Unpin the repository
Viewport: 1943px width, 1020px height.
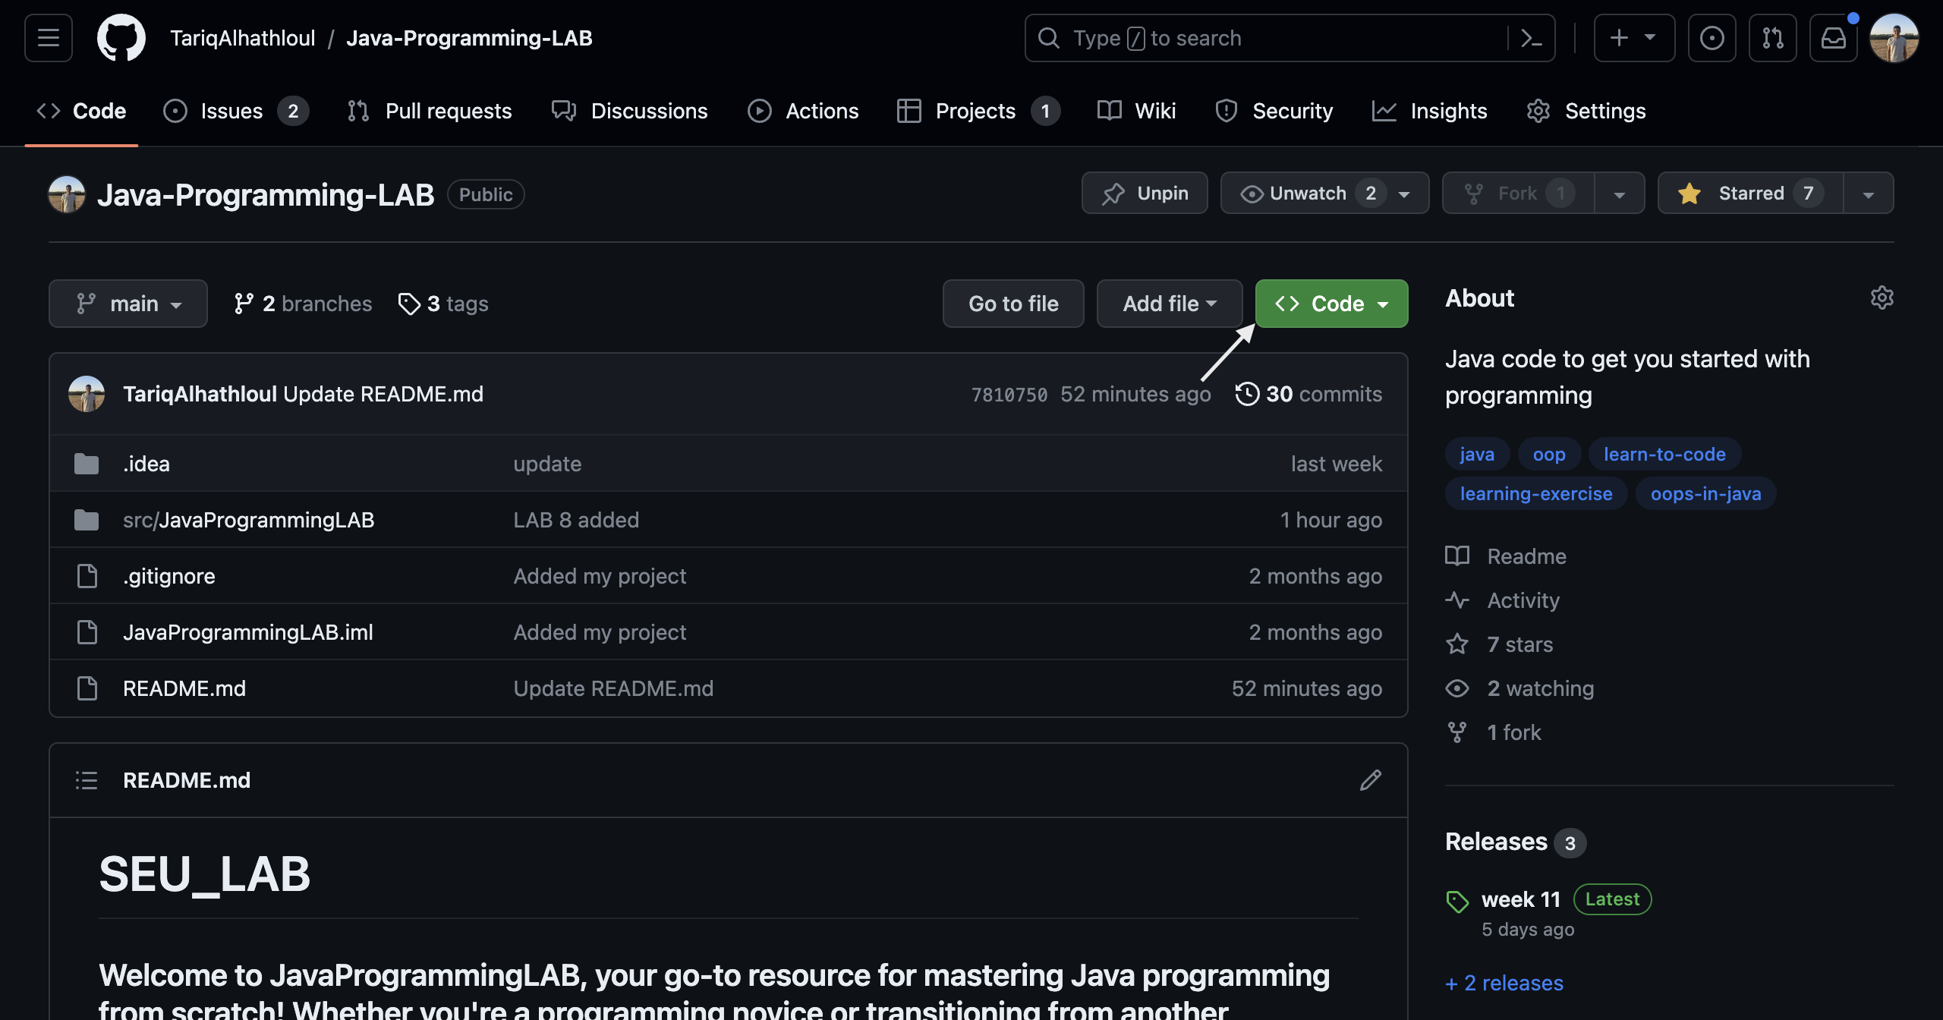[x=1145, y=194]
